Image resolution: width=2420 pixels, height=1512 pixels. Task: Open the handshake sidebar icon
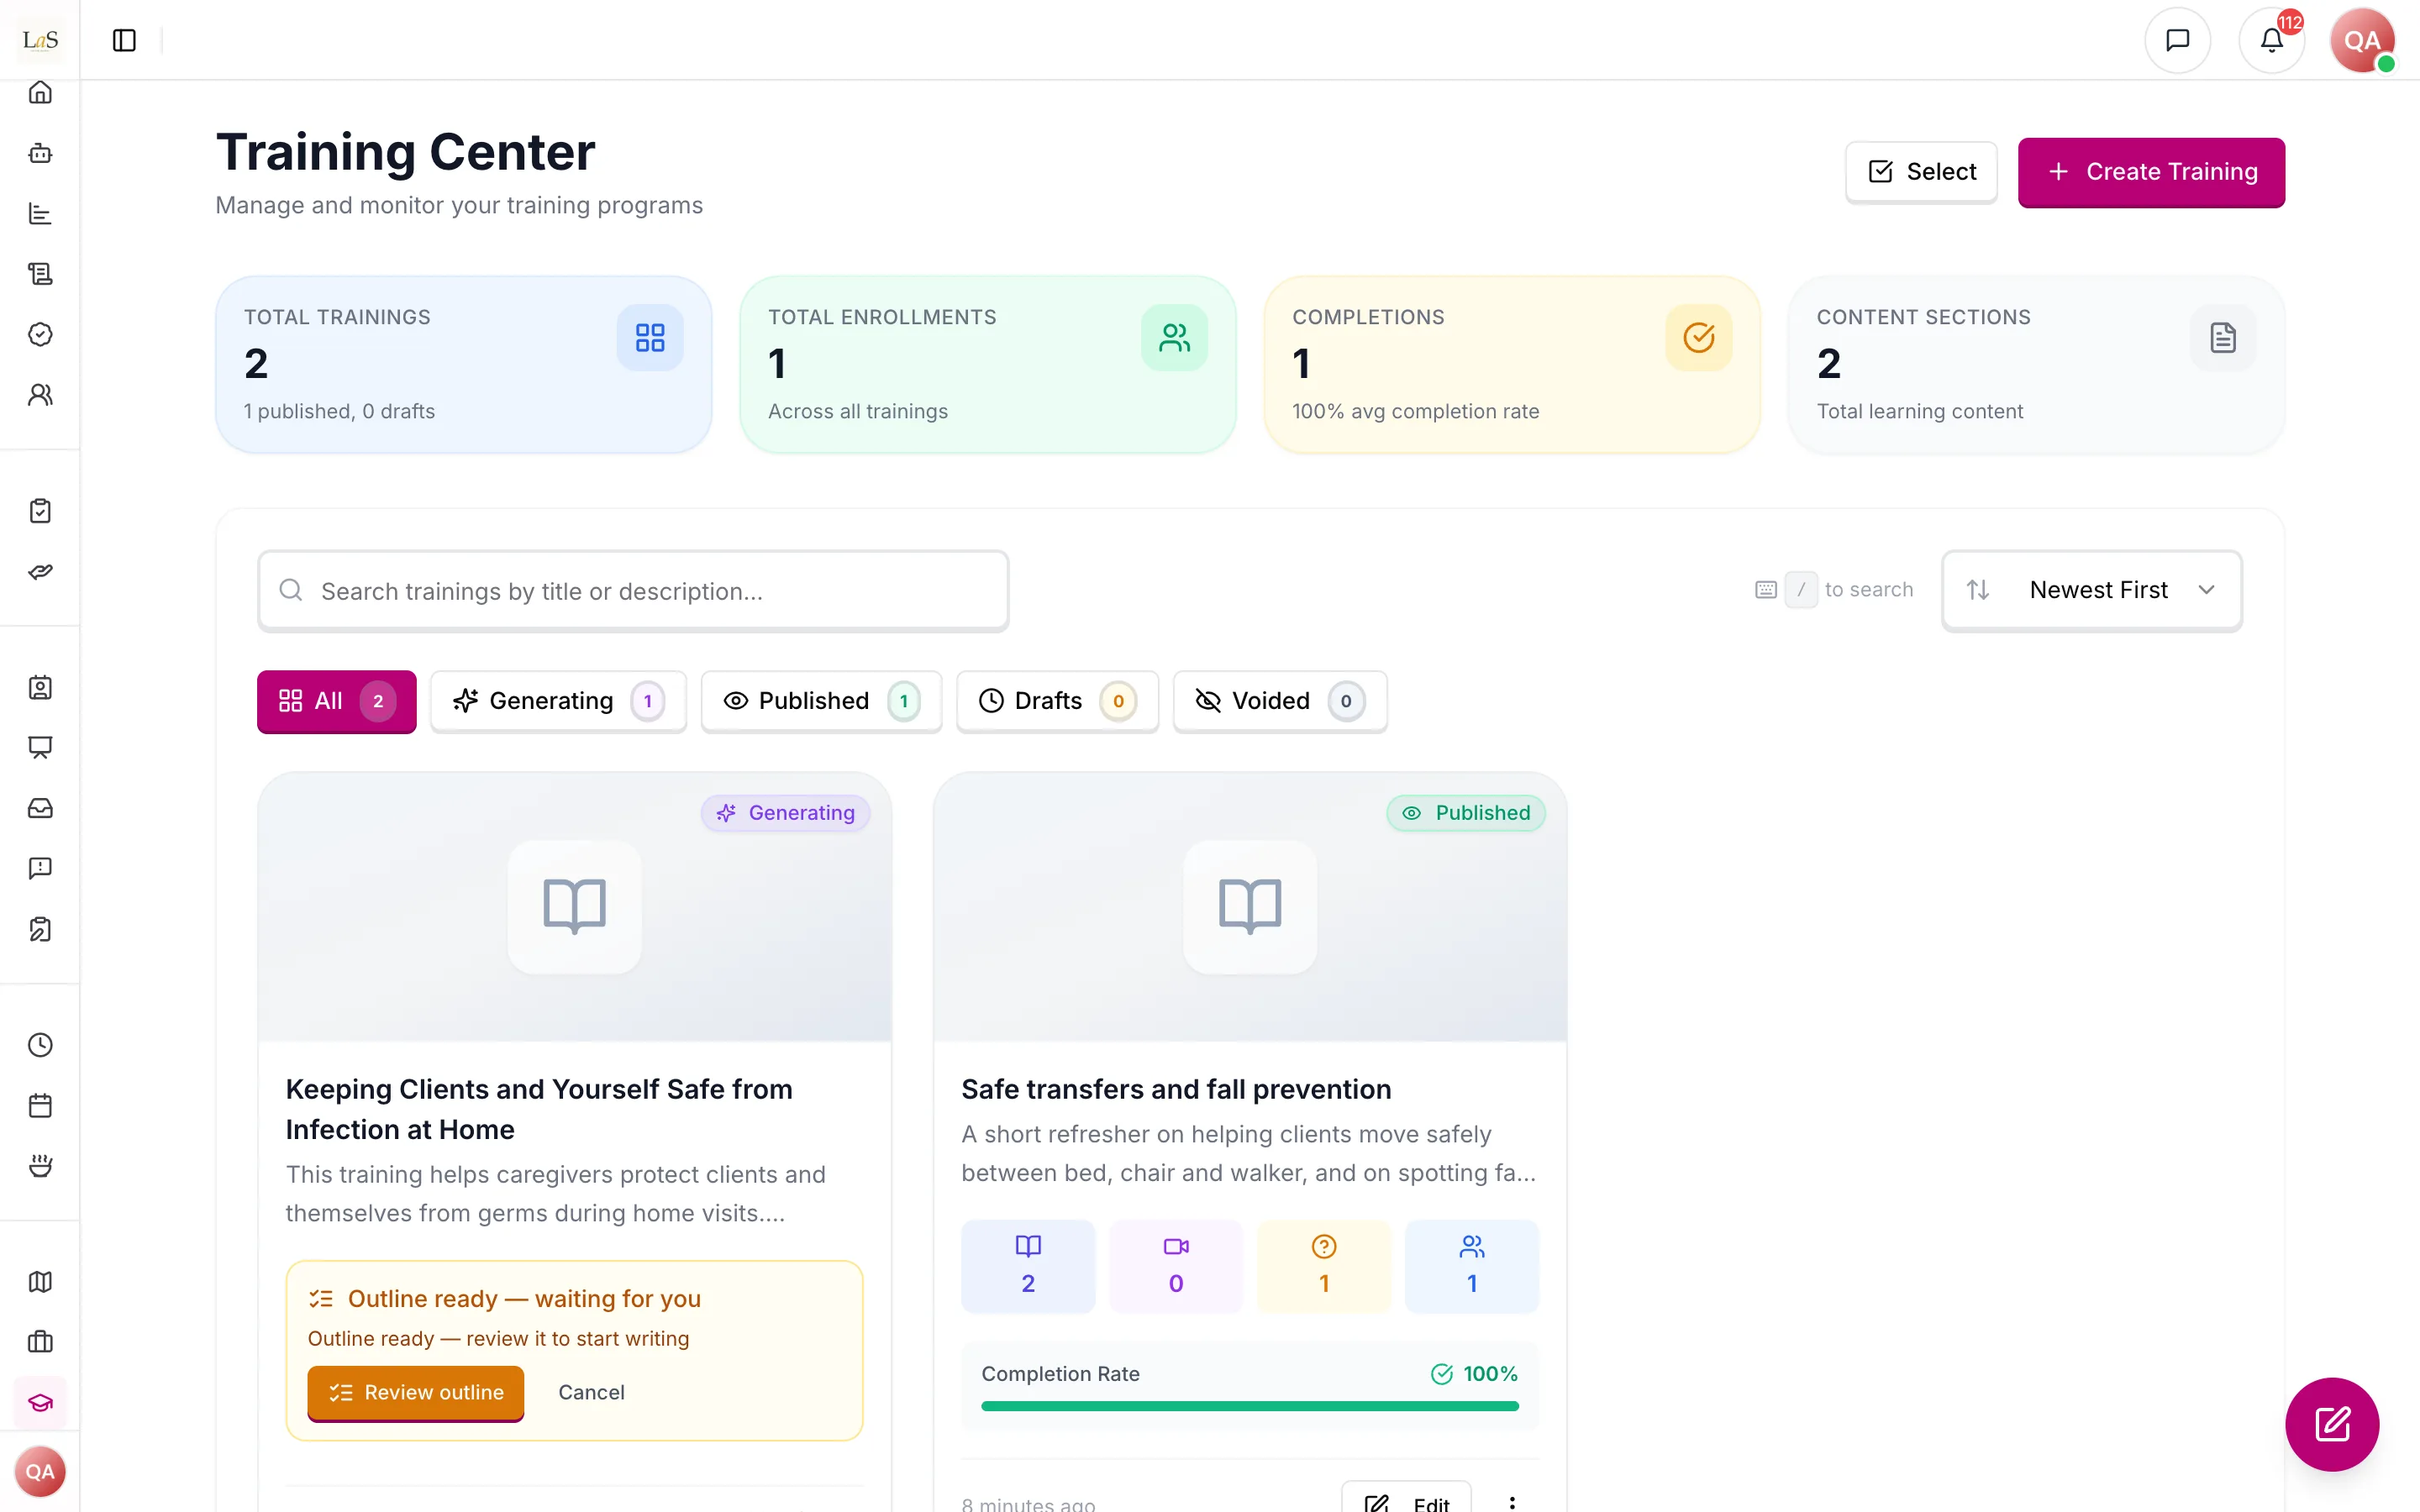pos(40,571)
